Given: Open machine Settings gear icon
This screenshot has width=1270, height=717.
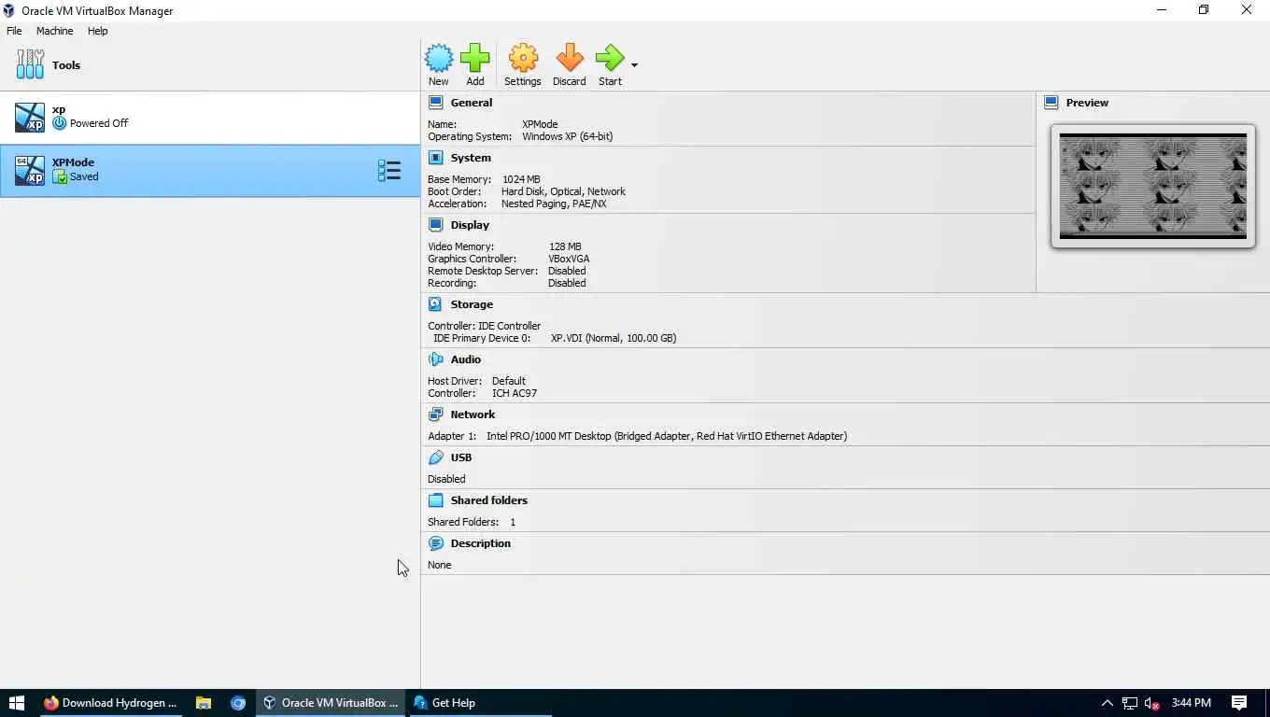Looking at the screenshot, I should [x=523, y=58].
